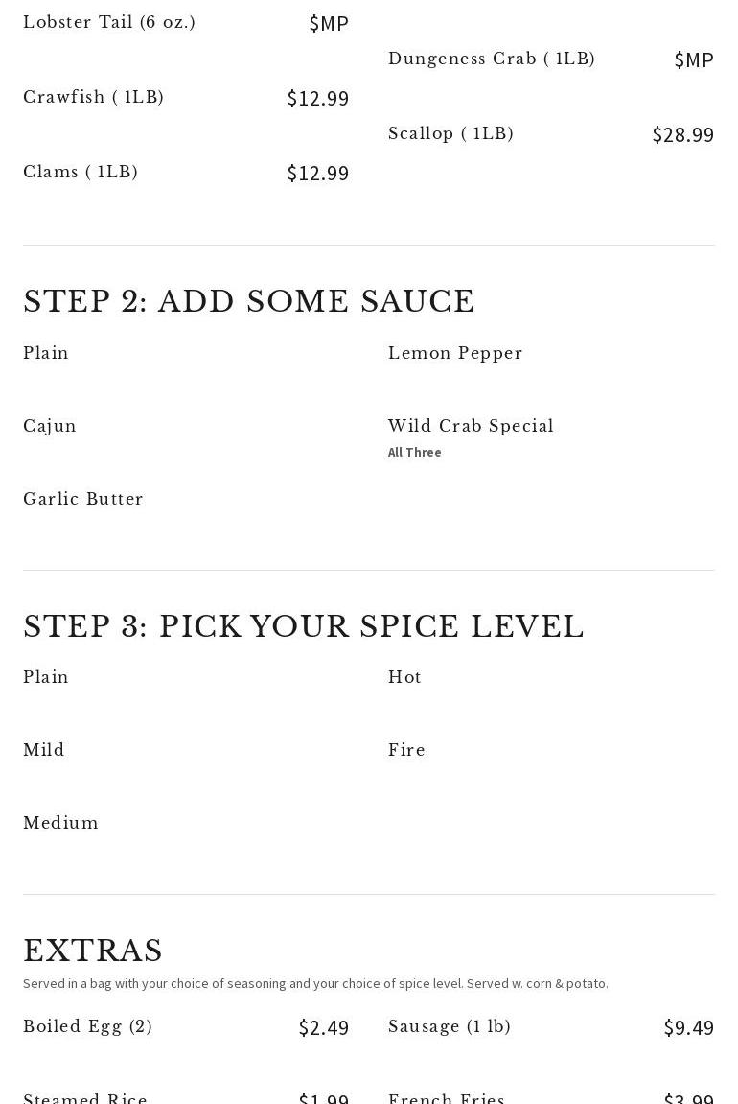Click the Step 2: Add Some Sauce heading
The height and width of the screenshot is (1104, 738).
249,302
